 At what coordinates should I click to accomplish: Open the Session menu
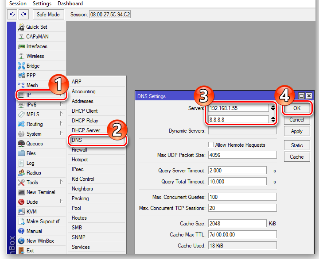point(18,4)
